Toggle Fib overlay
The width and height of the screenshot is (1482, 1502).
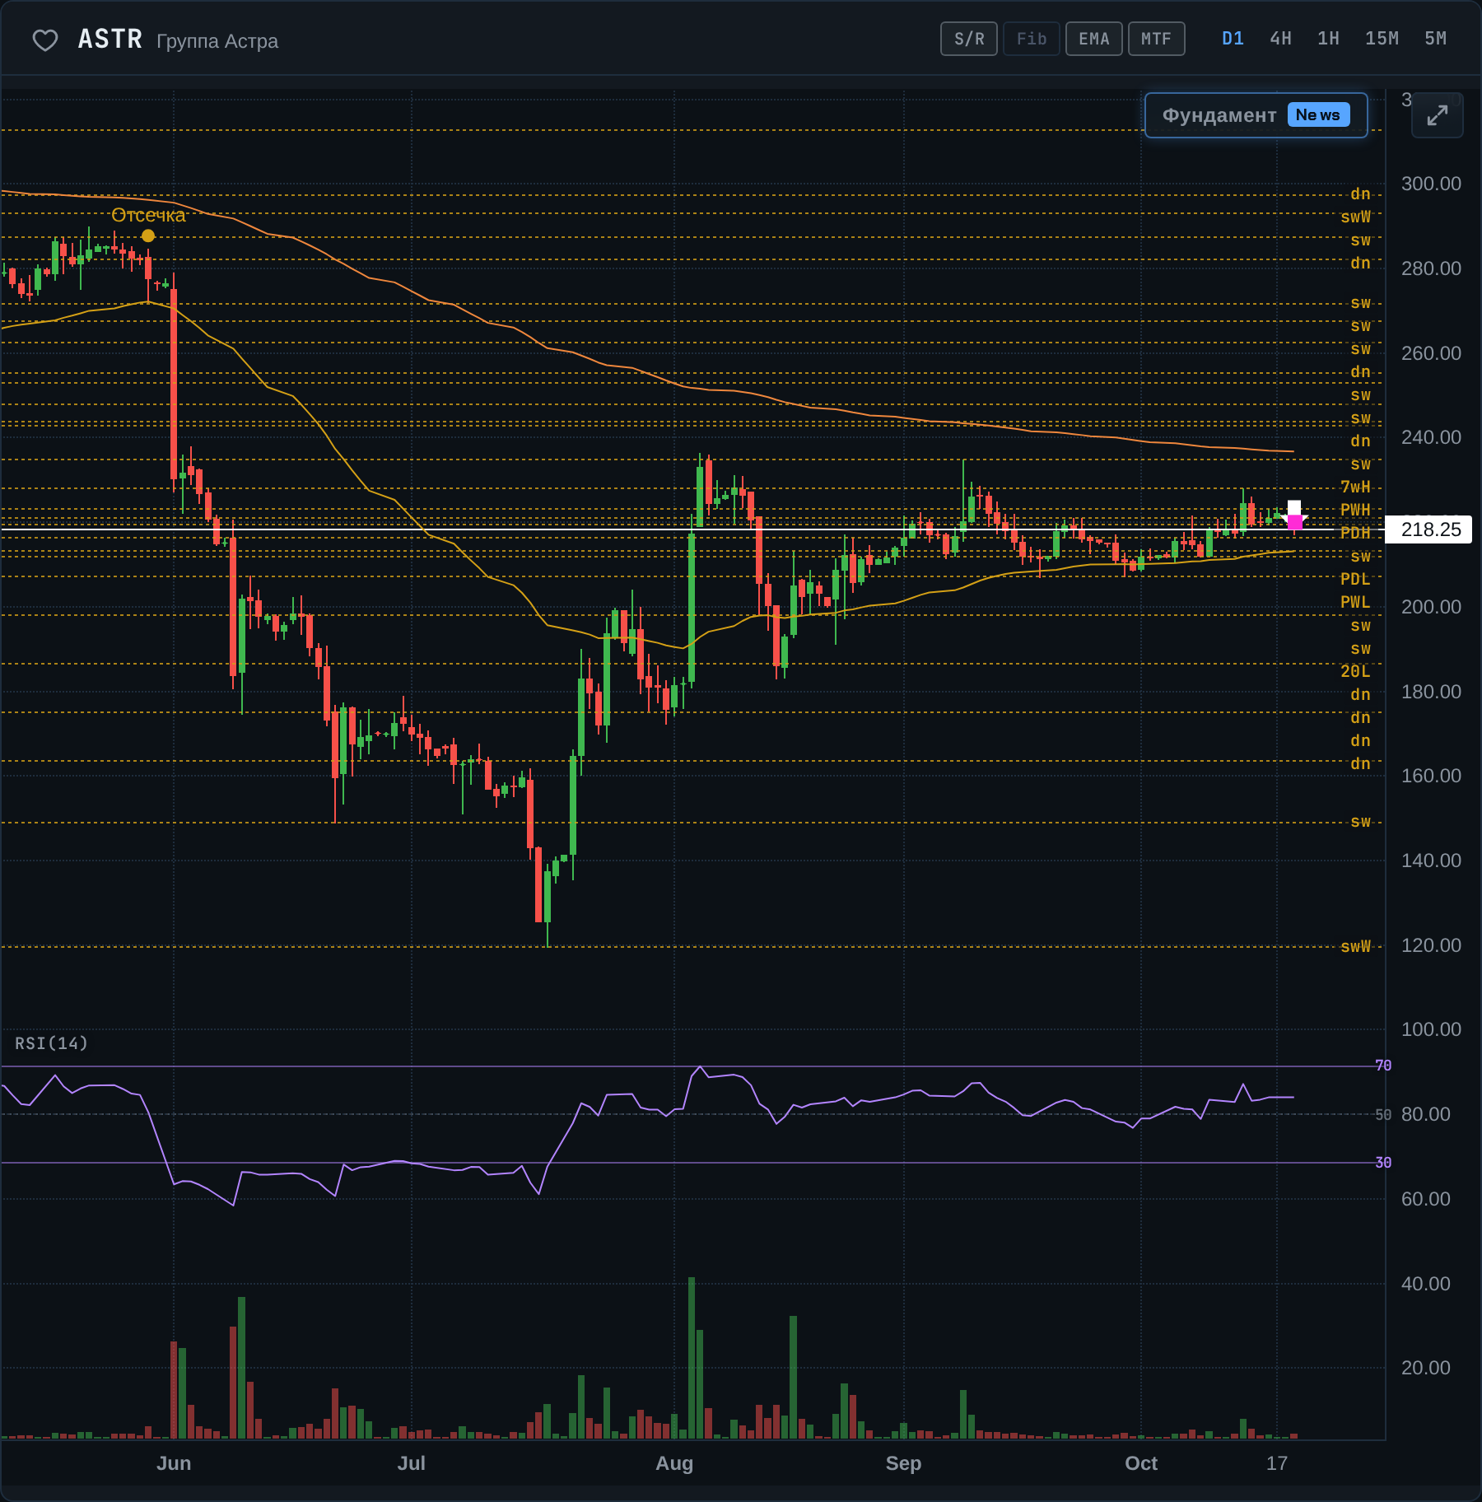pos(1032,39)
